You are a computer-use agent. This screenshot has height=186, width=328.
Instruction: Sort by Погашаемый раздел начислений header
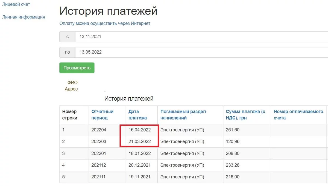[x=183, y=115]
